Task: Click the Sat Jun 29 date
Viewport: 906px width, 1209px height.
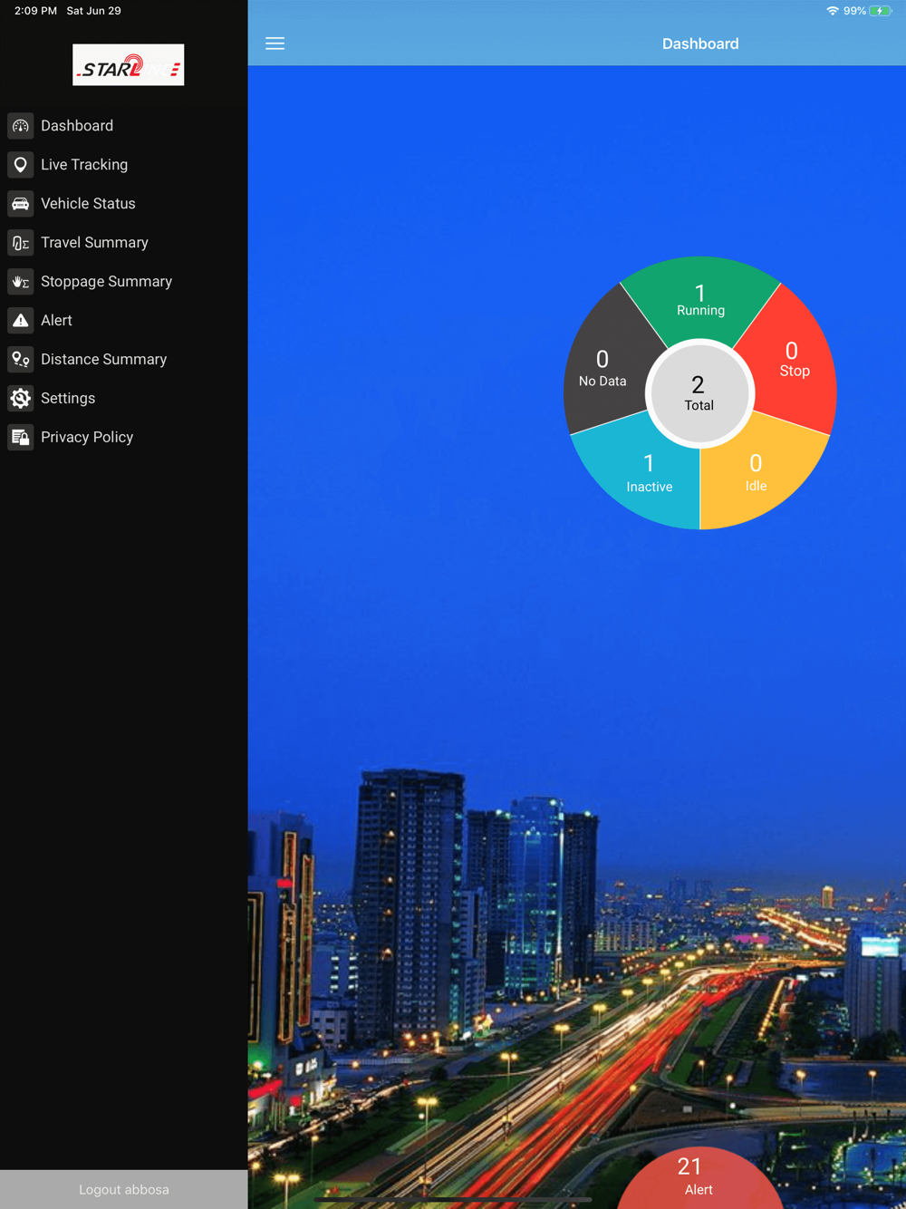Action: [93, 11]
